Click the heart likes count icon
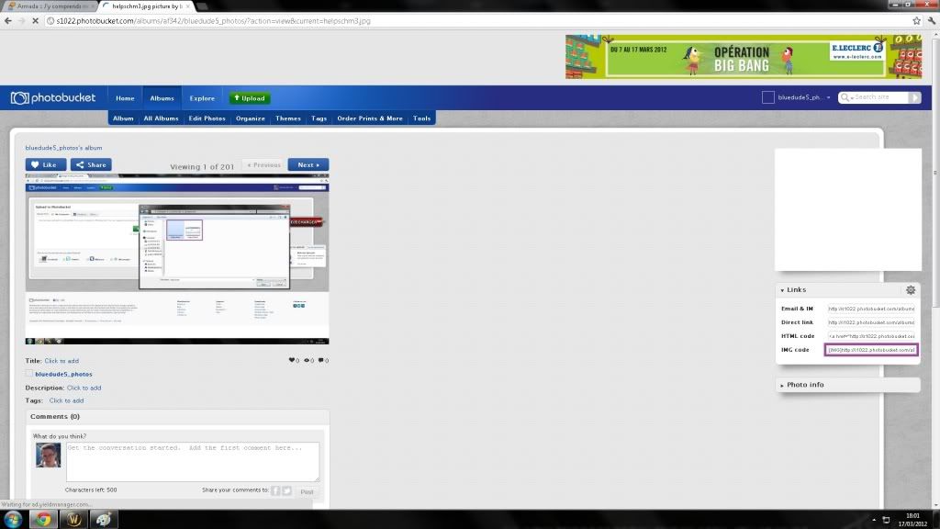This screenshot has height=529, width=940. [292, 360]
